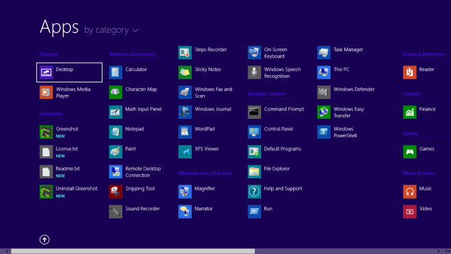
Task: Launch Notepad icon
Action: (x=115, y=132)
